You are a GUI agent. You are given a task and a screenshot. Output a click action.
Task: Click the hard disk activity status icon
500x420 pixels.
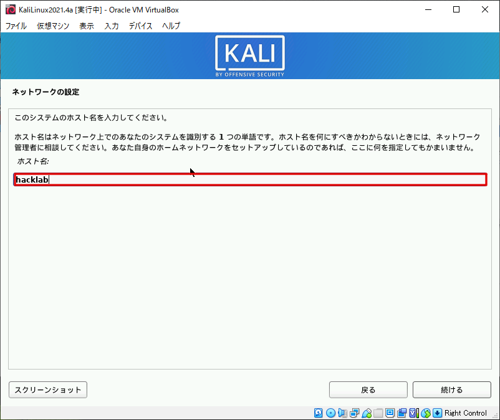318,413
